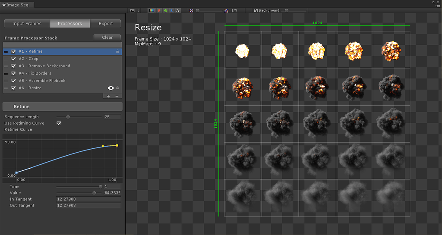Viewport: 442px width, 235px height.
Task: Toggle the eye icon on Resize processor
Action: pyautogui.click(x=111, y=88)
